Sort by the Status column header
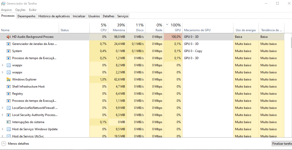 point(74,27)
